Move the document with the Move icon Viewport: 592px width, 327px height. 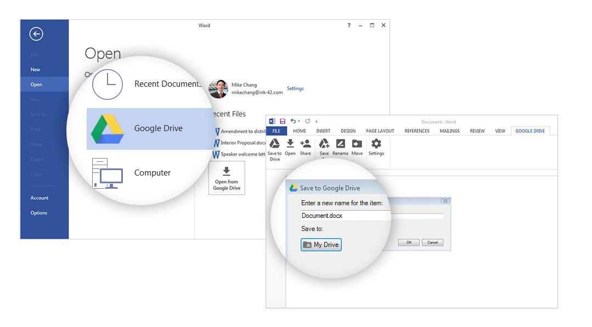coord(357,147)
